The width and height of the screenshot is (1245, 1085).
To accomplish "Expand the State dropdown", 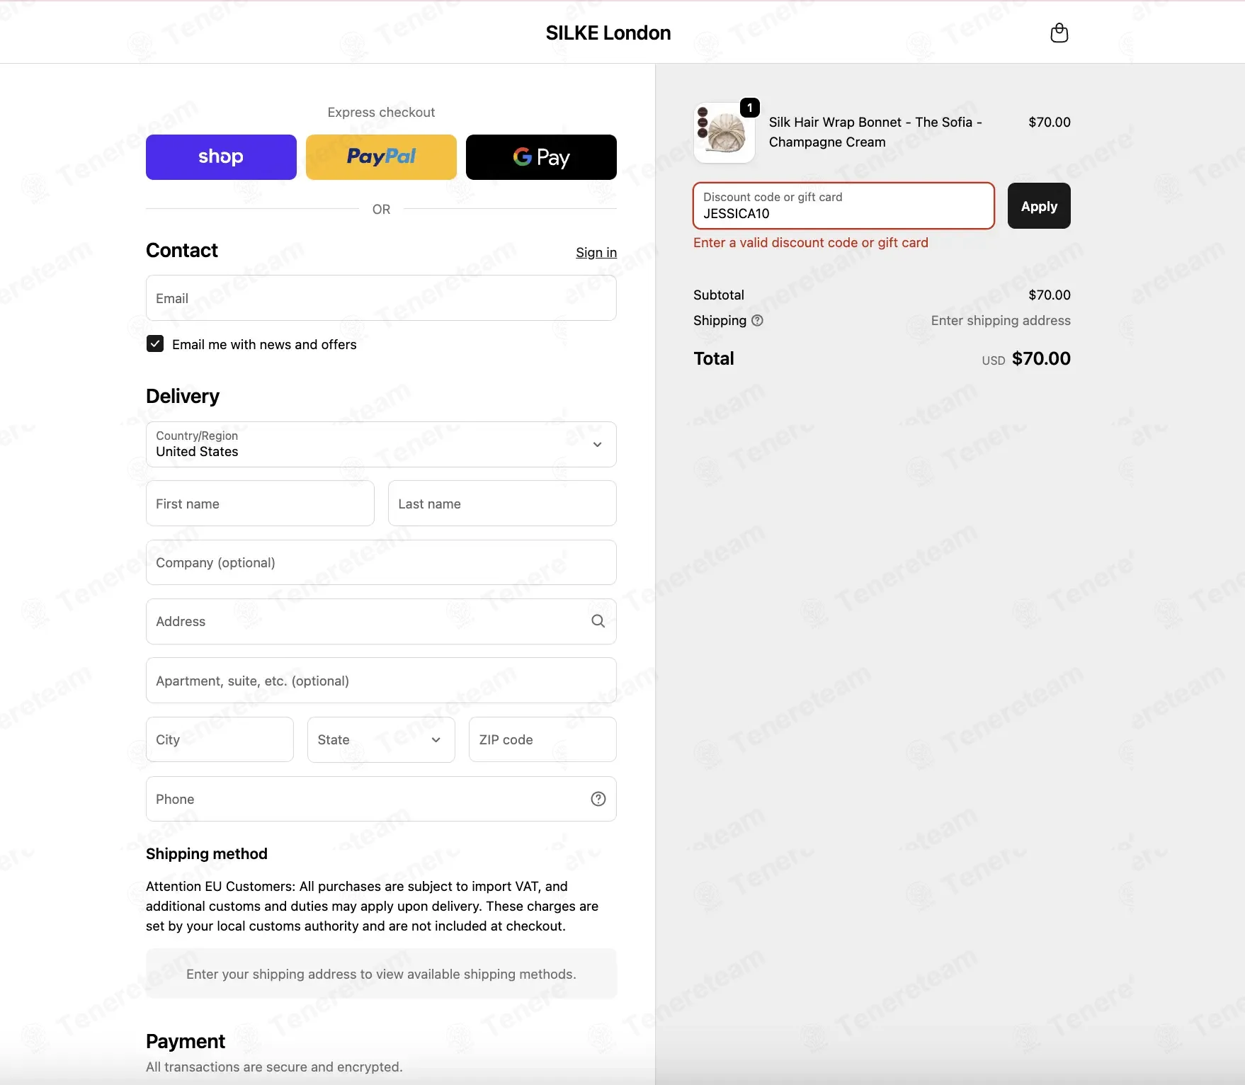I will 381,739.
